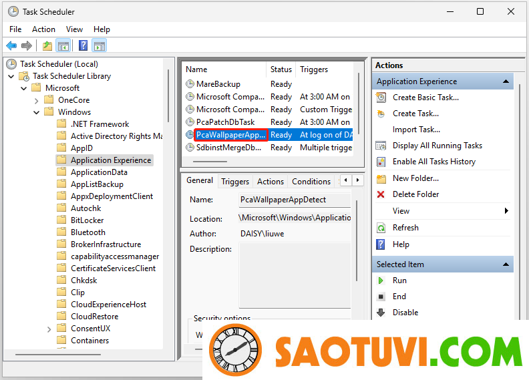Click the tab scroll left arrow
This screenshot has width=529, height=380.
point(346,180)
